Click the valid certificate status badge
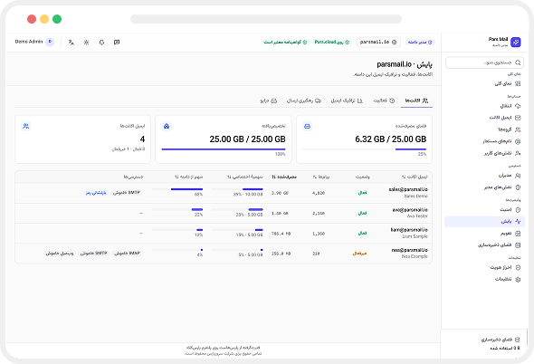 285,43
